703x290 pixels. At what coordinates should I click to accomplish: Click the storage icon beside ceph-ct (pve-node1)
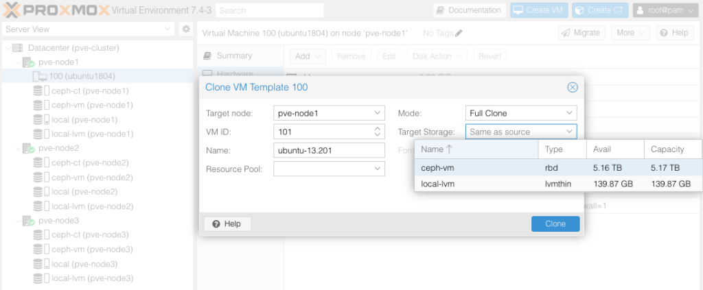(x=41, y=91)
